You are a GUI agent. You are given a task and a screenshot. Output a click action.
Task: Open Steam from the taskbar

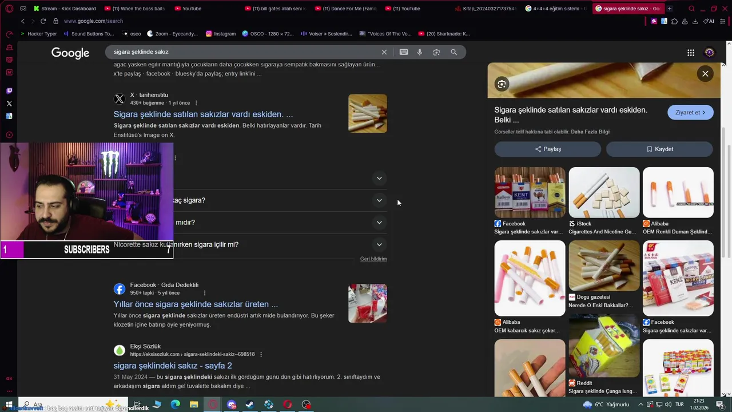250,405
